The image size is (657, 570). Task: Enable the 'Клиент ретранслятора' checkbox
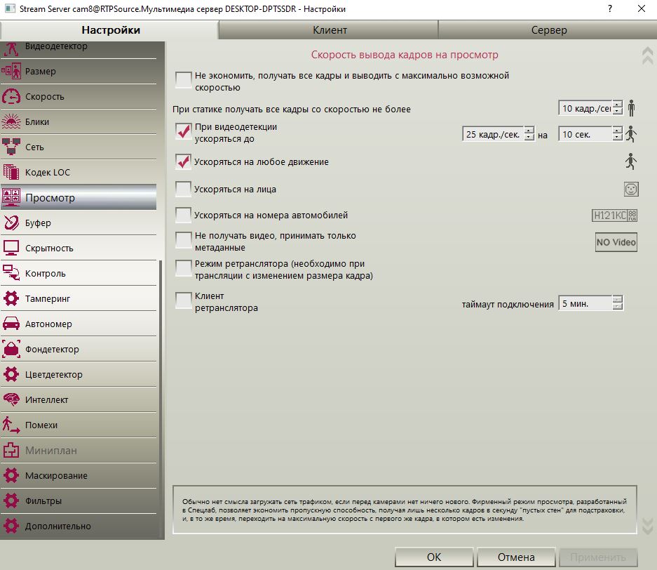click(x=183, y=300)
